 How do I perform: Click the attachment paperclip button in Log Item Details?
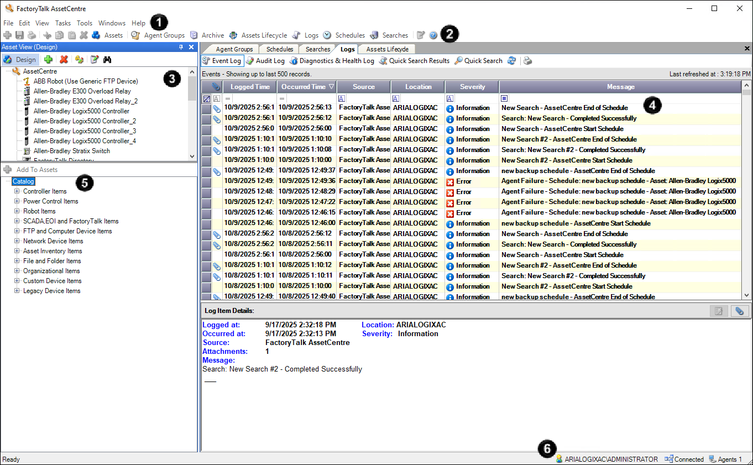click(739, 311)
